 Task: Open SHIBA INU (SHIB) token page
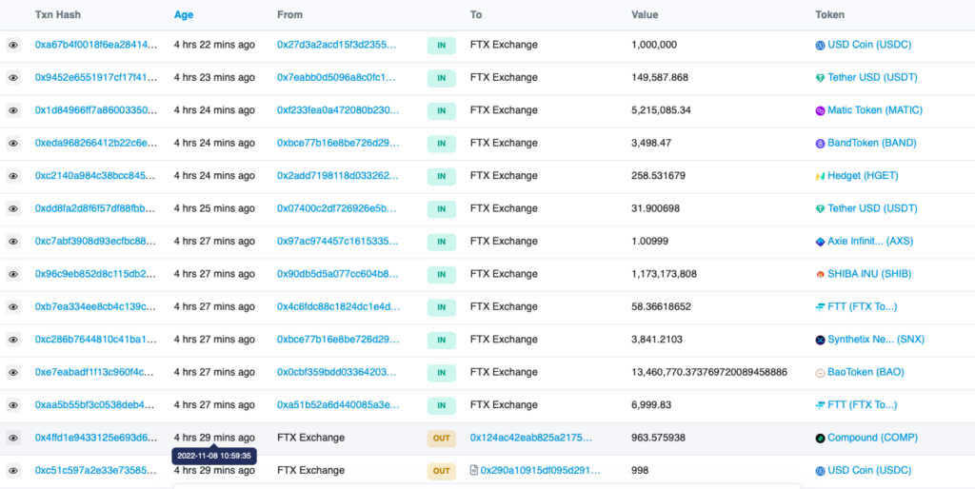click(x=868, y=274)
